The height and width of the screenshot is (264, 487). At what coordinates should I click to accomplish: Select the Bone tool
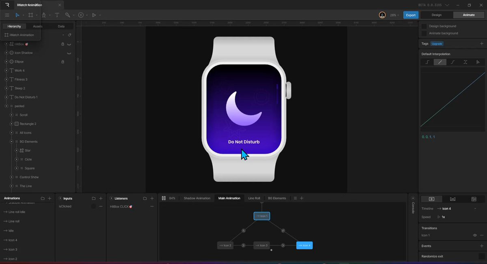pos(67,15)
